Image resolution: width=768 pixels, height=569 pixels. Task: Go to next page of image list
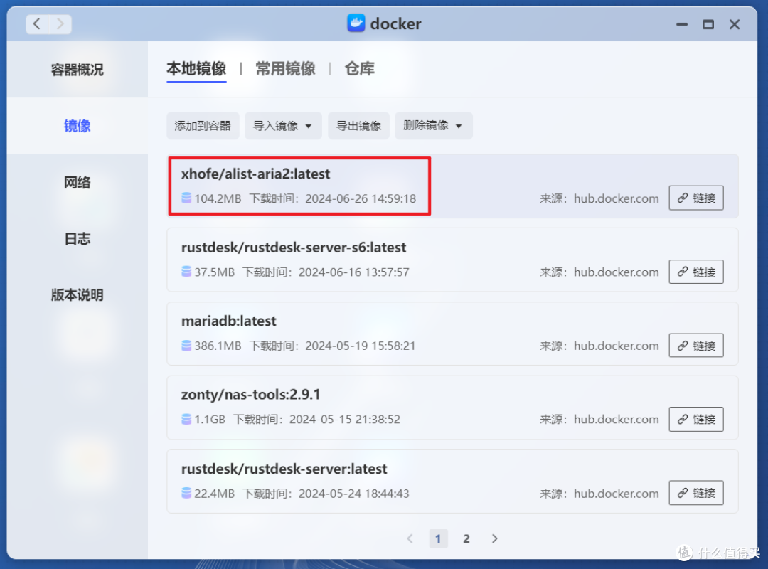[x=495, y=538]
